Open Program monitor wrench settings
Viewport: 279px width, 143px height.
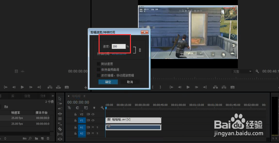(257, 71)
